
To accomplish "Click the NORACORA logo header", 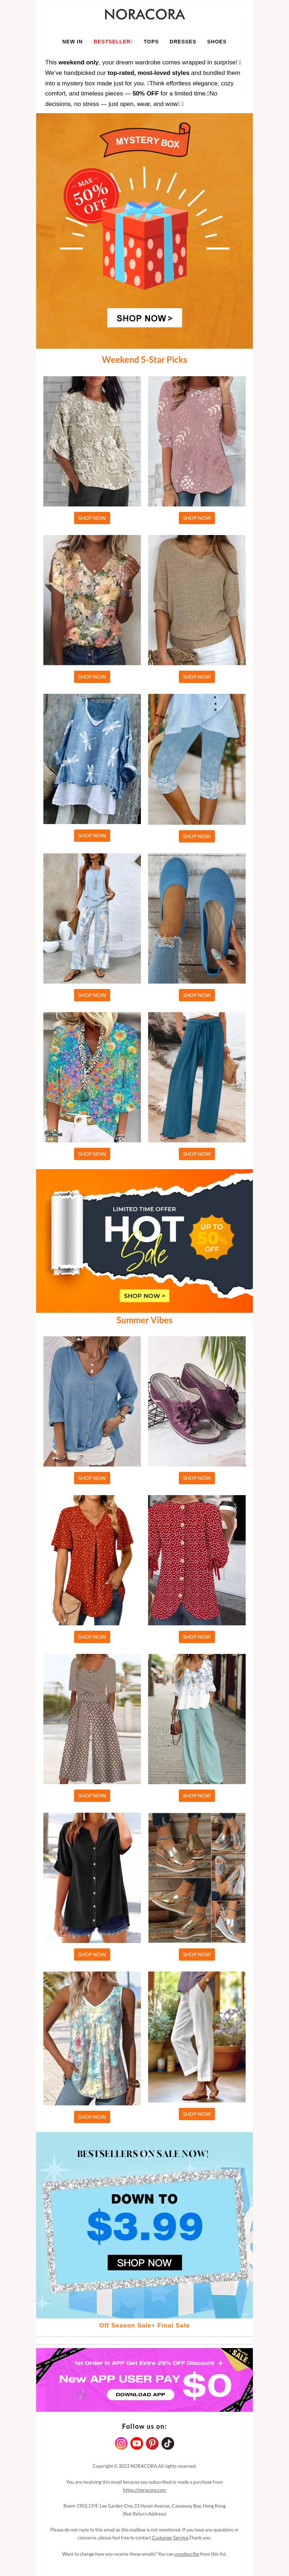I will tap(144, 15).
